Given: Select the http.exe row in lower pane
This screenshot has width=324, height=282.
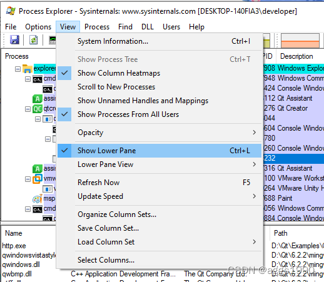Looking at the screenshot, I should click(14, 246).
